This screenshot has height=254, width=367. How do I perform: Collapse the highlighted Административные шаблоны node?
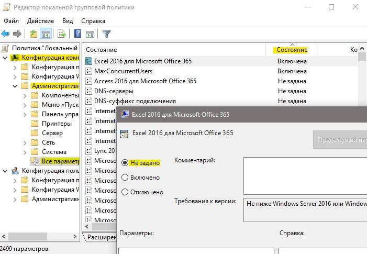tap(15, 86)
